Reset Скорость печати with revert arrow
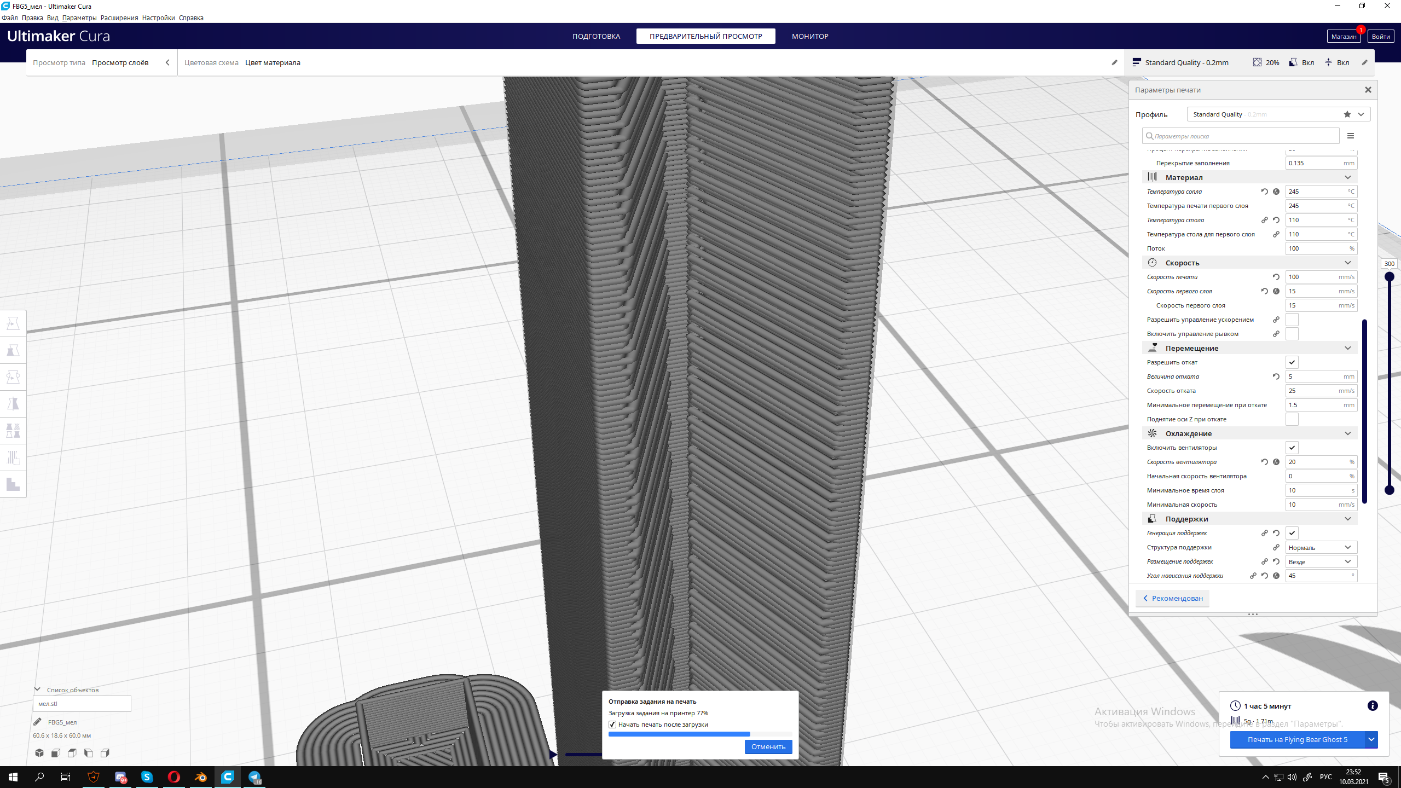The width and height of the screenshot is (1401, 788). click(x=1276, y=277)
